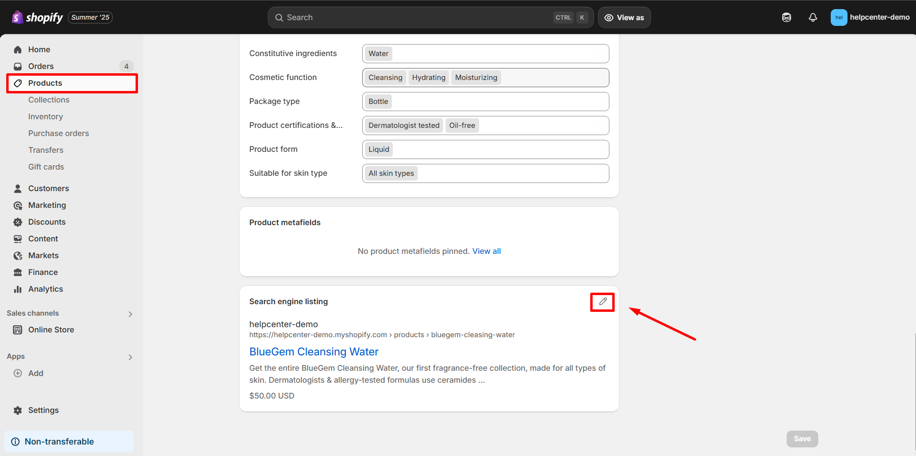Expand the Sales channels section chevron
The height and width of the screenshot is (456, 916).
(130, 314)
